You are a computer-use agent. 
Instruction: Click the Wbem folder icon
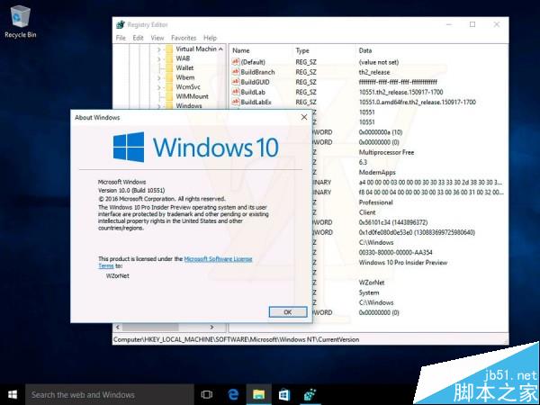click(x=169, y=77)
